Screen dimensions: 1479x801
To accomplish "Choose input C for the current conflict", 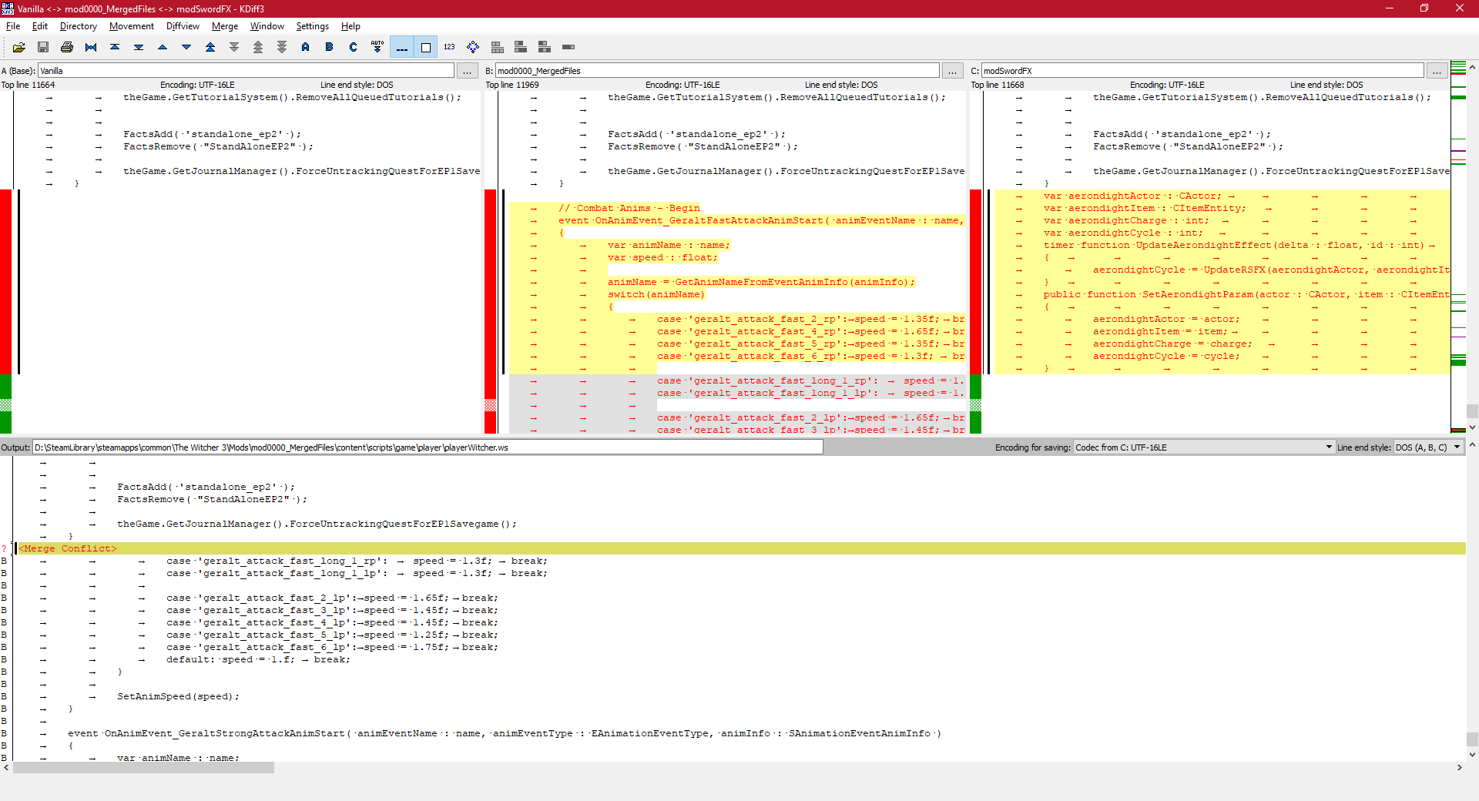I will 354,47.
